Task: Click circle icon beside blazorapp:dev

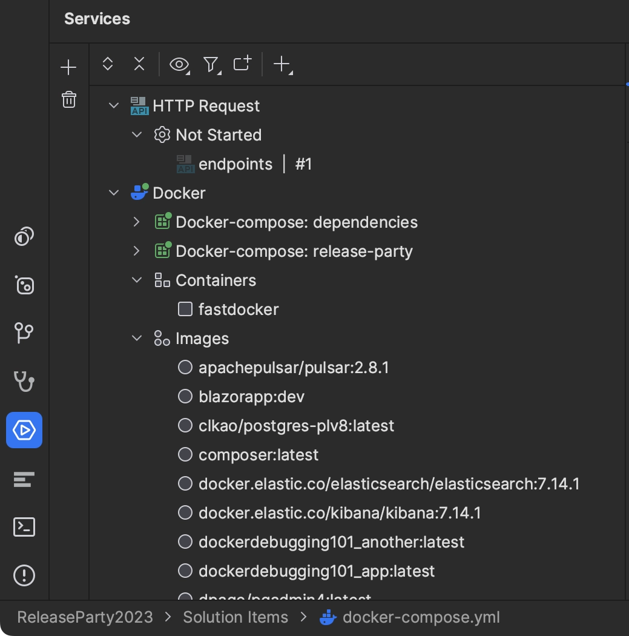Action: click(x=185, y=396)
